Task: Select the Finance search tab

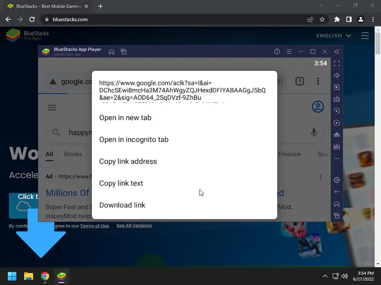Action: [x=289, y=154]
